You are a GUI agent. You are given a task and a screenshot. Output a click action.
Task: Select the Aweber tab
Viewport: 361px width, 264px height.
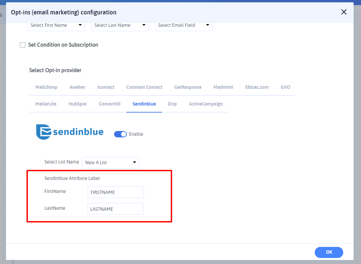click(x=78, y=87)
